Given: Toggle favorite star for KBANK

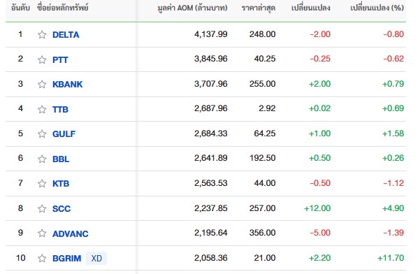Looking at the screenshot, I should 42,84.
